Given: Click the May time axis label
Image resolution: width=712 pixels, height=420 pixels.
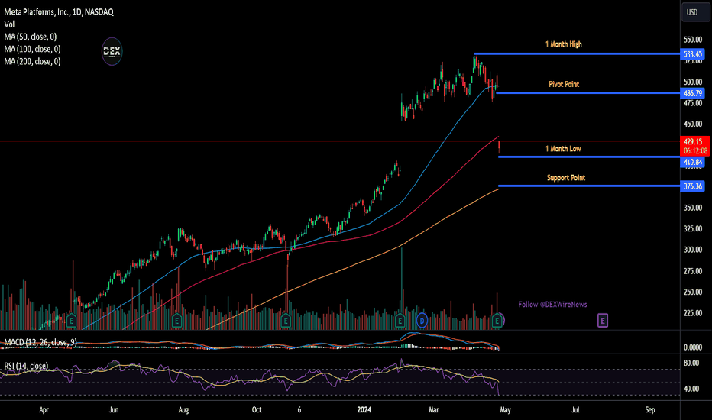Looking at the screenshot, I should (506, 409).
